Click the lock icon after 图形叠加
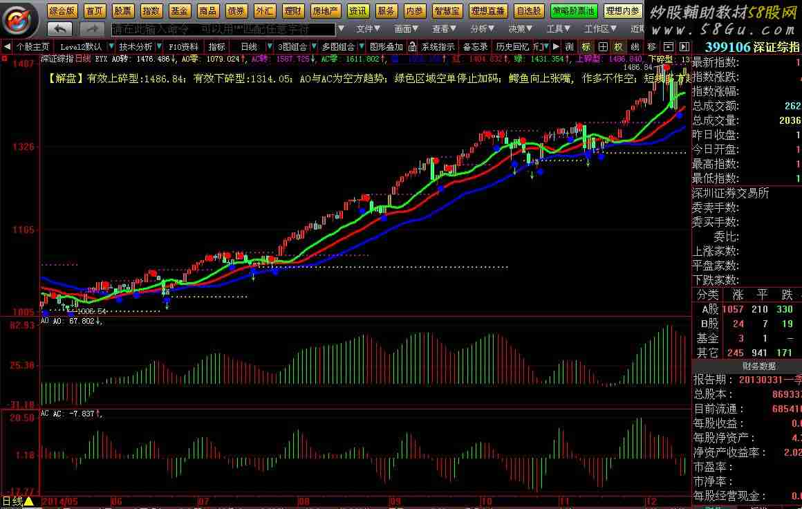Image resolution: width=802 pixels, height=509 pixels. 413,47
